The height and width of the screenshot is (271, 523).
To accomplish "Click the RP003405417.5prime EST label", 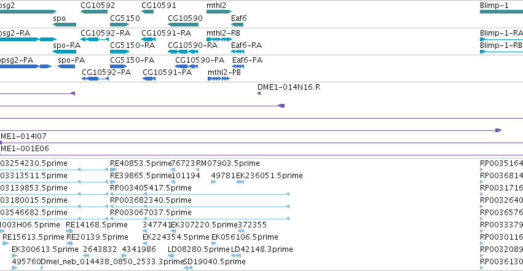I will click(x=151, y=188).
